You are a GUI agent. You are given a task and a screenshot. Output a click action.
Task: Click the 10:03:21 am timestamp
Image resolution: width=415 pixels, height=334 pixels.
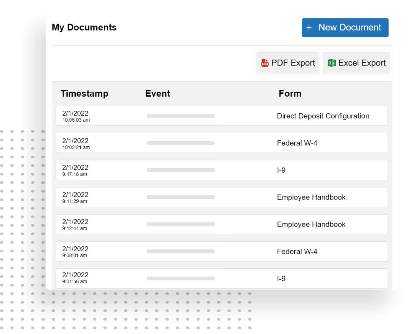click(76, 147)
